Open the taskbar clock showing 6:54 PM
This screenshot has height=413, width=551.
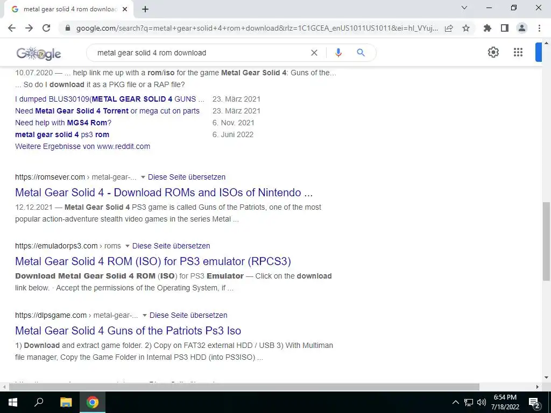pyautogui.click(x=505, y=402)
